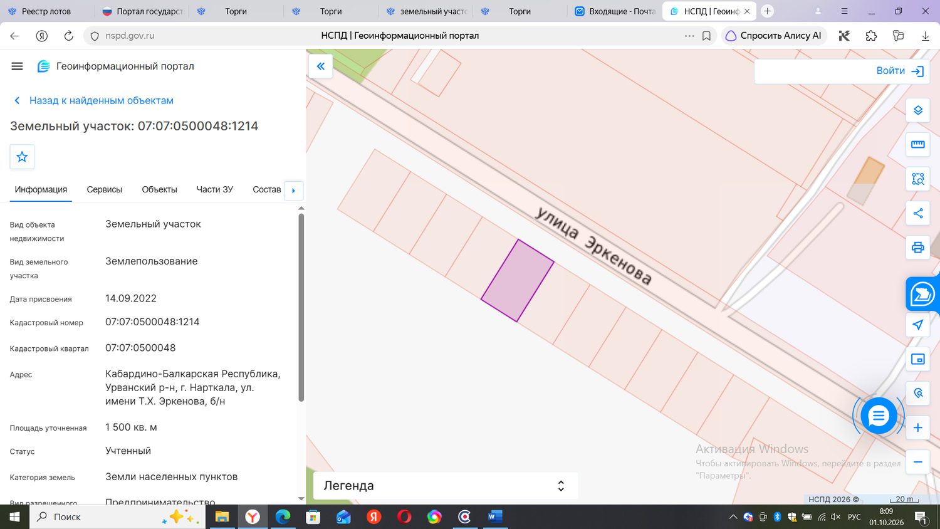Switch to Реестр лотов browser tab
The height and width of the screenshot is (529, 940).
46,11
